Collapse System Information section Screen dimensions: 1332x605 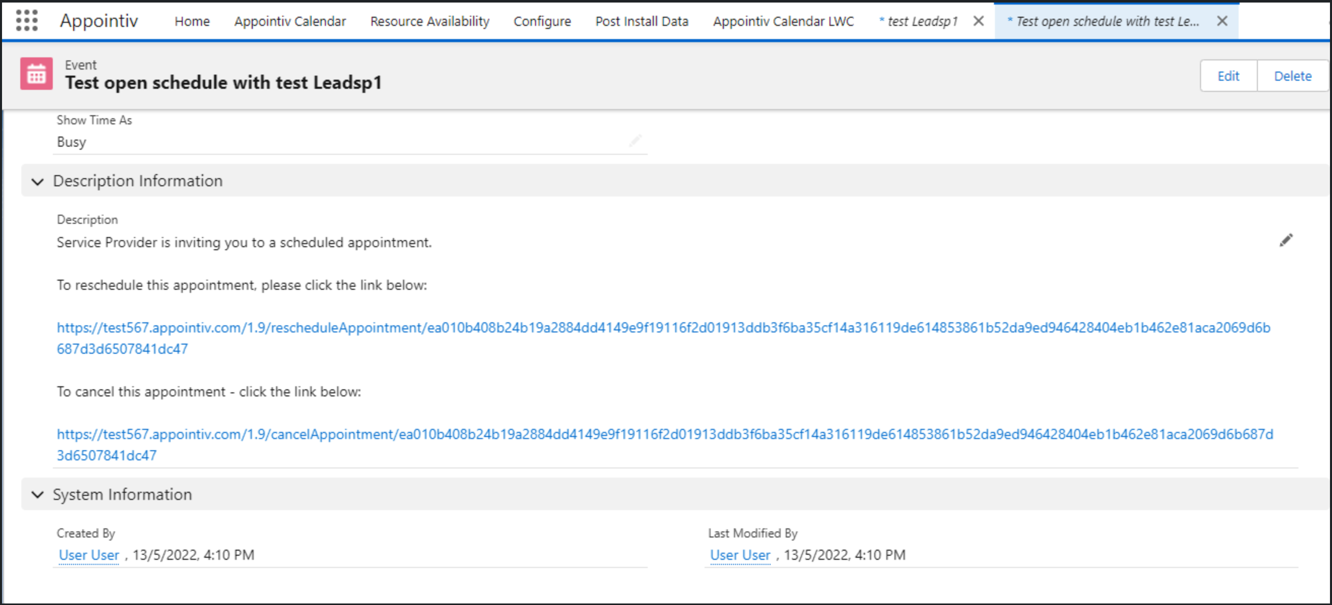37,495
